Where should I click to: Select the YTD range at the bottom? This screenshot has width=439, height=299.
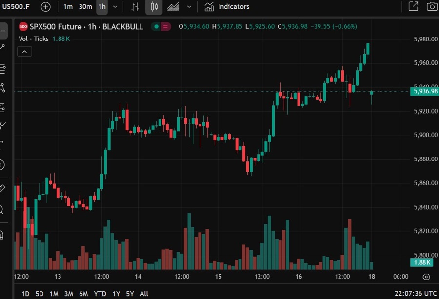[x=100, y=294]
